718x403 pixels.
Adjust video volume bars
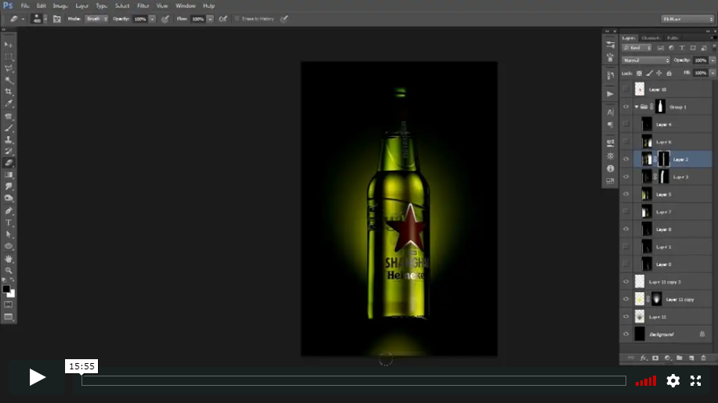click(x=646, y=381)
